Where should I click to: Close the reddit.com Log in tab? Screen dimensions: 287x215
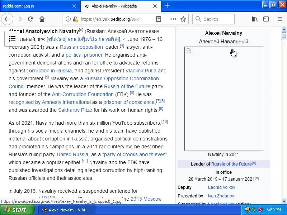click(x=74, y=6)
